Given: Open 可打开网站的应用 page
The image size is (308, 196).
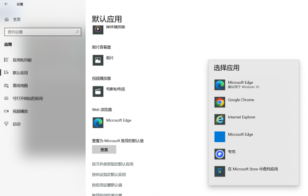Looking at the screenshot, I should (28, 98).
